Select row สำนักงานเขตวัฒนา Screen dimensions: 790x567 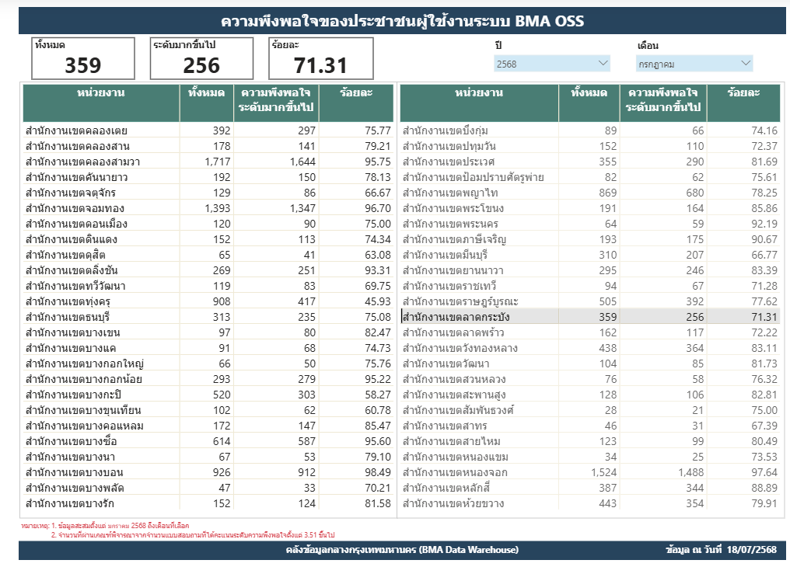pos(590,364)
